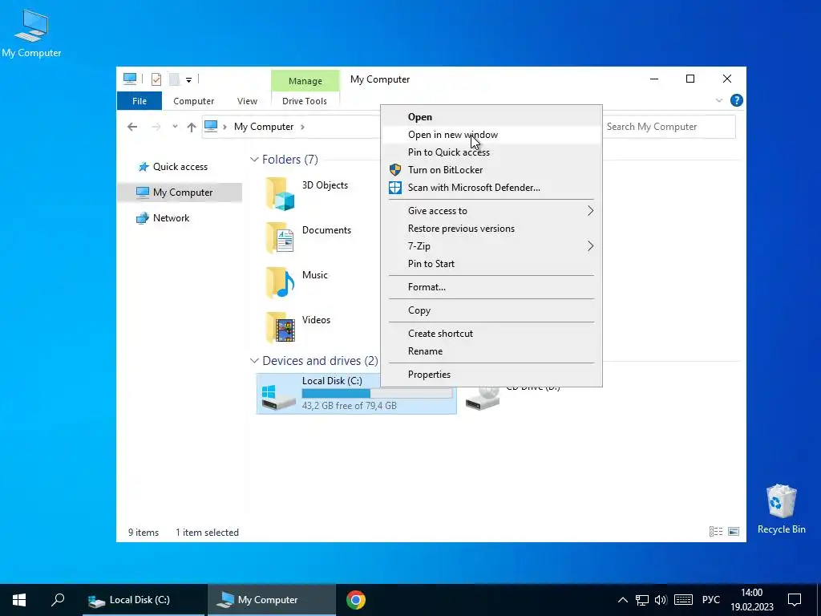This screenshot has height=616, width=821.
Task: Launch Google Chrome from the taskbar
Action: coord(355,600)
